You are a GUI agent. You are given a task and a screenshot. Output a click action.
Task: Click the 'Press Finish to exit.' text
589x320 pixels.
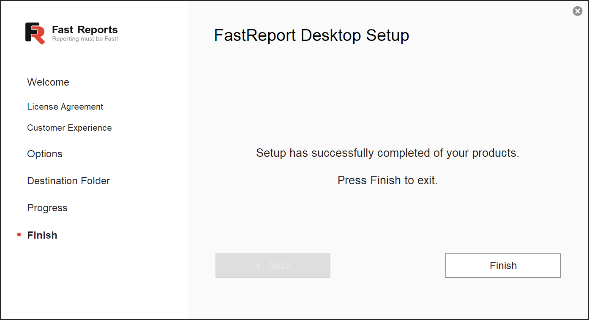click(387, 180)
